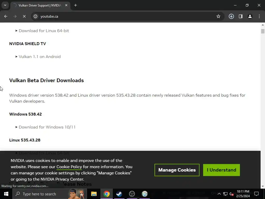This screenshot has width=265, height=199.
Task: Open Chrome downloads icon
Action: tap(231, 16)
